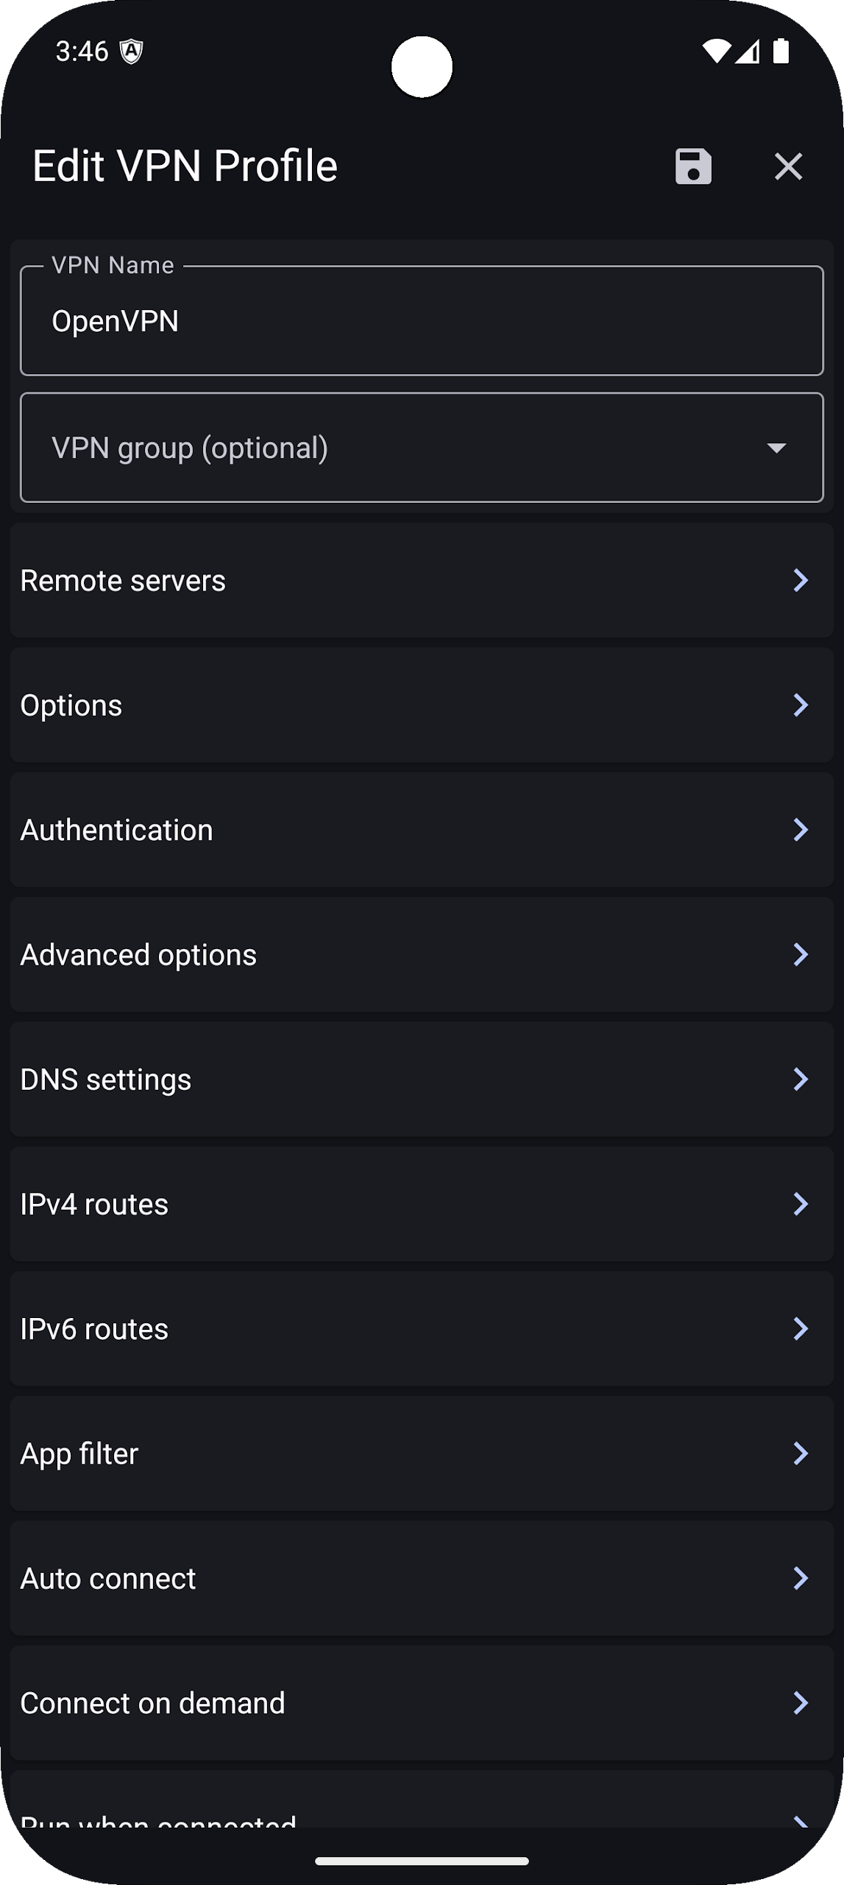Click the chevron arrow beside Remote servers
844x1885 pixels.
801,580
